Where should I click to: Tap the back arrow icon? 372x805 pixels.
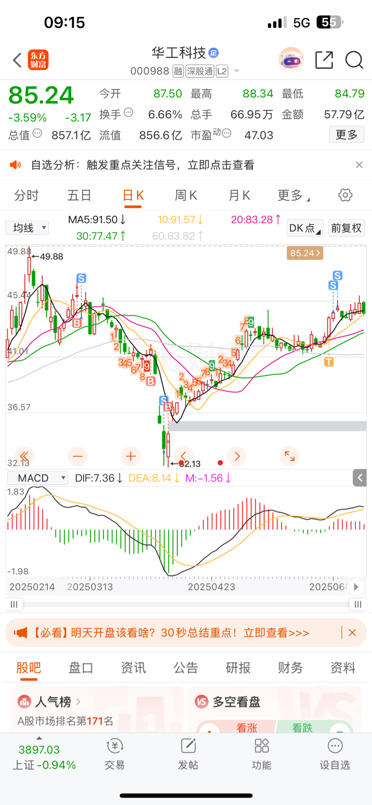pos(17,60)
